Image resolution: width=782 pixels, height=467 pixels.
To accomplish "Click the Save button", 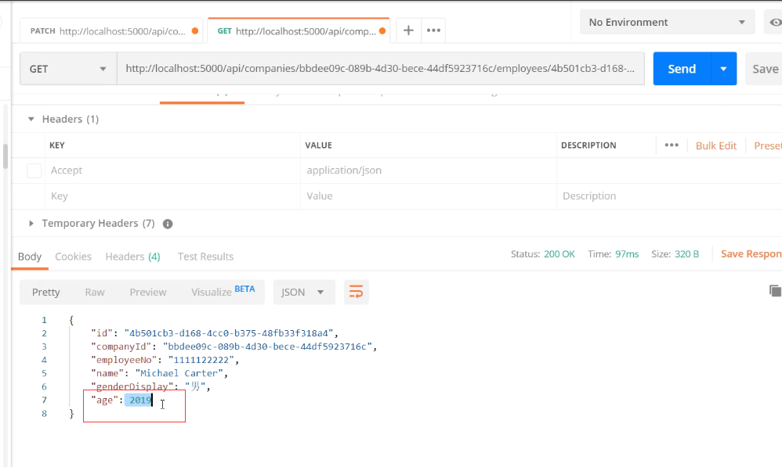I will [765, 69].
